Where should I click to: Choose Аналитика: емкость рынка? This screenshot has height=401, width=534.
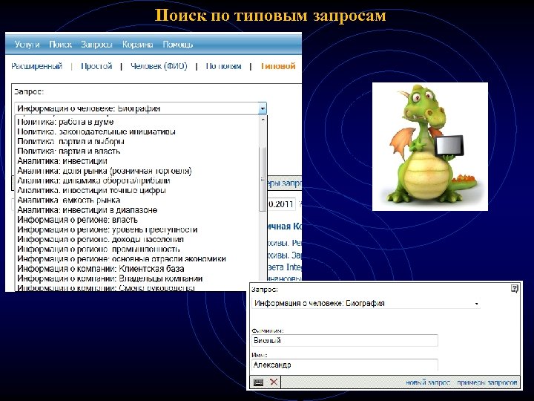coord(69,200)
